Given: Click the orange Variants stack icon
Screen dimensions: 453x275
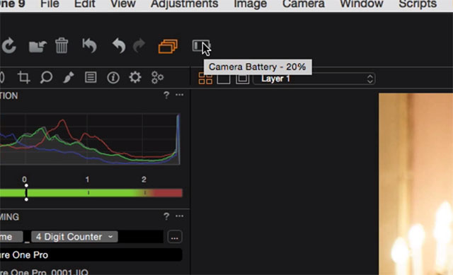Looking at the screenshot, I should click(x=168, y=46).
